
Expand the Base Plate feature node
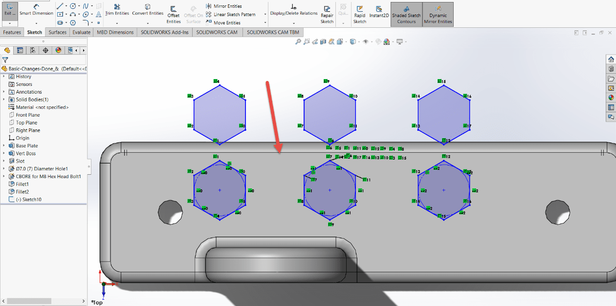[4, 146]
